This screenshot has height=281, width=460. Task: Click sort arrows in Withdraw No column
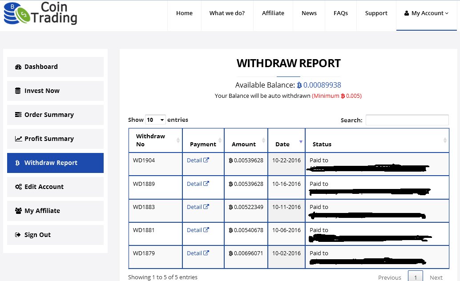(x=178, y=140)
